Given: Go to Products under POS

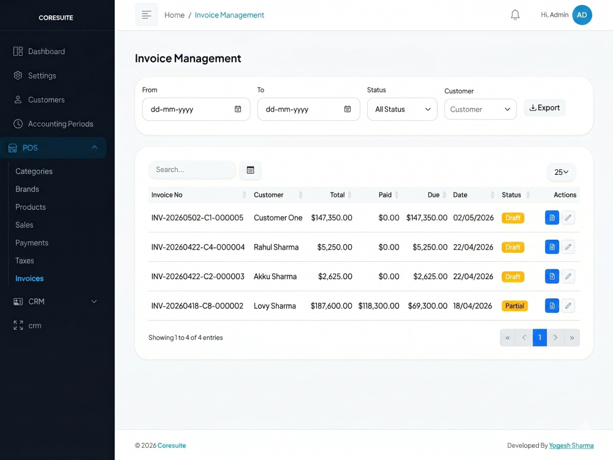Looking at the screenshot, I should click(31, 207).
